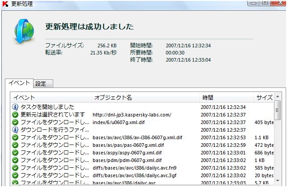Close the 更新処理 window
Image resolution: width=287 pixels, height=187 pixels.
(x=278, y=3)
